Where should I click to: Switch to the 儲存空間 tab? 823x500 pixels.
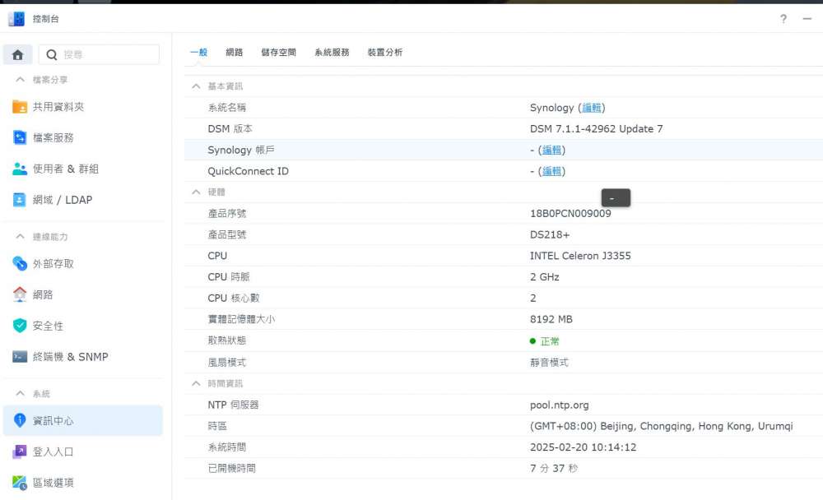tap(279, 53)
